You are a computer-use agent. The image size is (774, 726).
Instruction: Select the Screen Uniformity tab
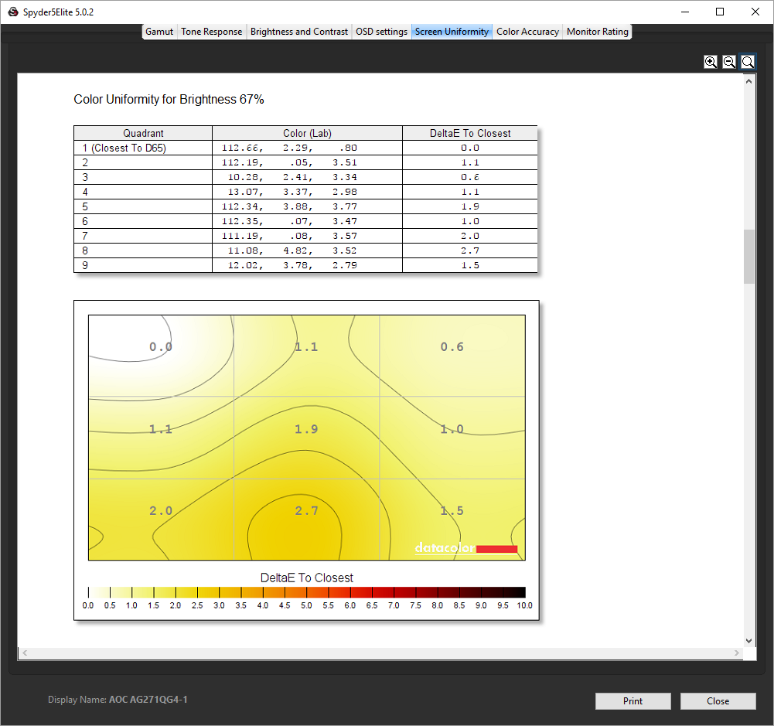click(x=452, y=32)
